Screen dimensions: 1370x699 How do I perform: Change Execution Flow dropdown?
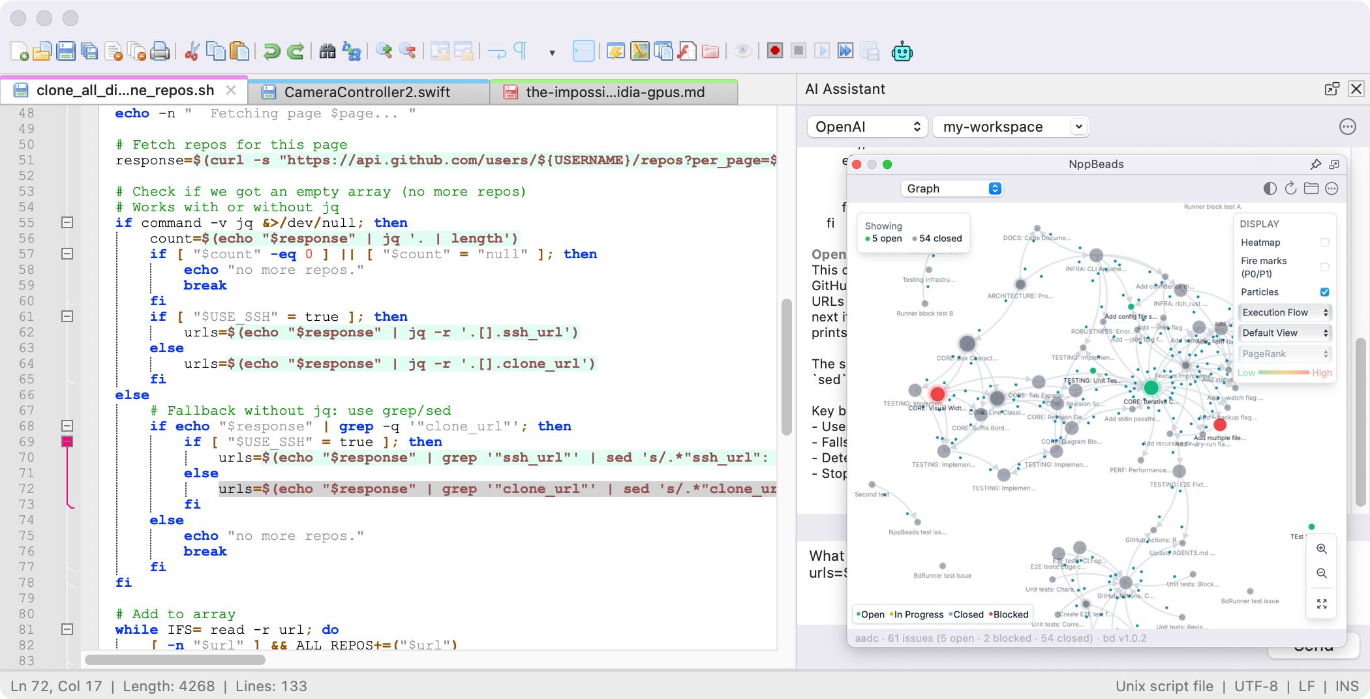pyautogui.click(x=1284, y=312)
